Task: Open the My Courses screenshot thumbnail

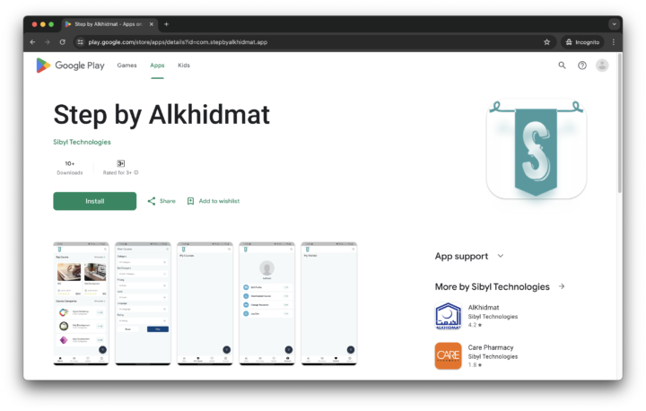Action: click(x=205, y=303)
